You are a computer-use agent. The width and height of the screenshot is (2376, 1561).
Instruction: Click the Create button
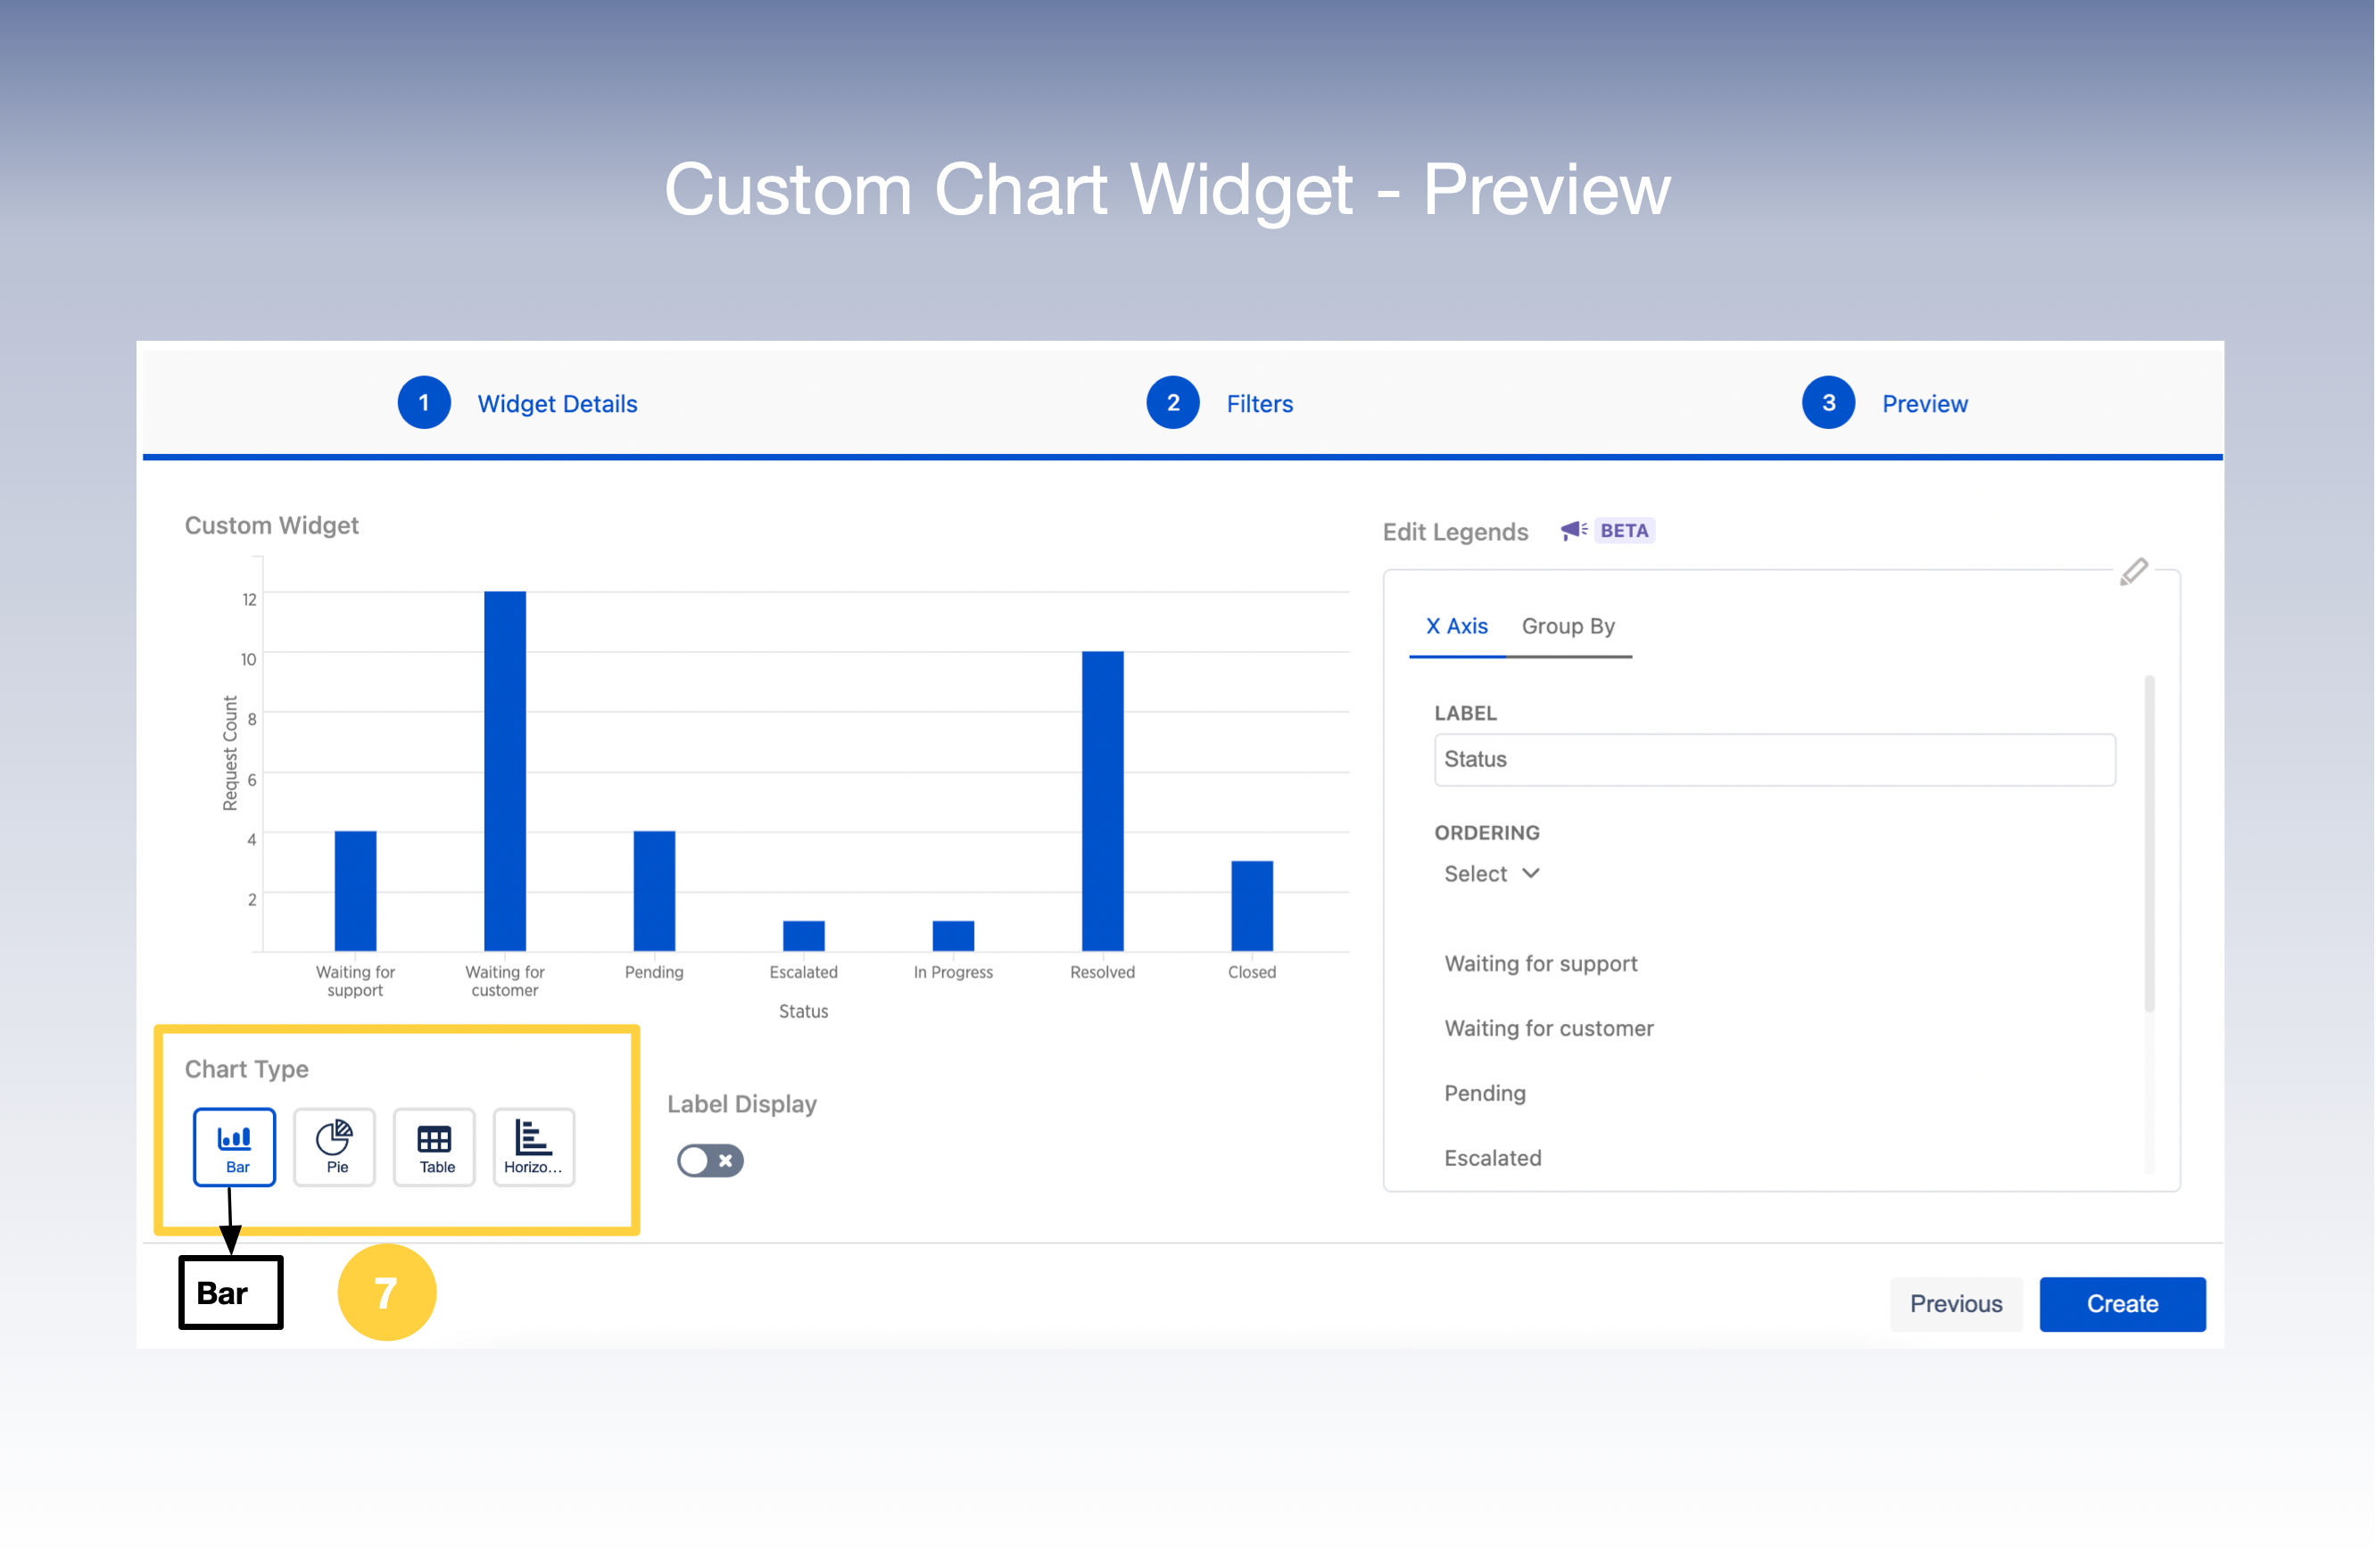click(2122, 1303)
